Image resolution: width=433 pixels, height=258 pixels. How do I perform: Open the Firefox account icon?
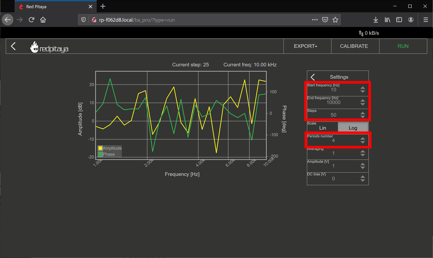point(411,20)
